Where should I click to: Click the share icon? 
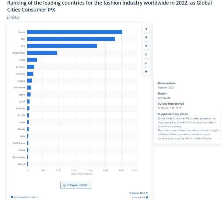pos(146,54)
